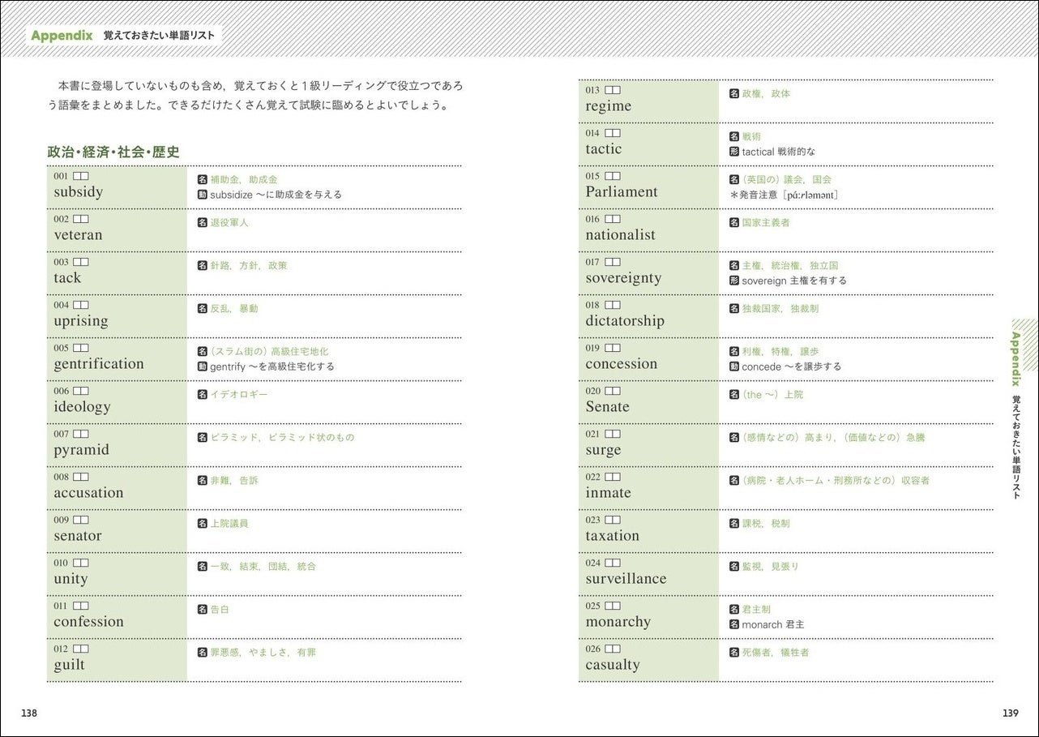This screenshot has height=737, width=1039.
Task: Click the headword unity
Action: [x=71, y=579]
